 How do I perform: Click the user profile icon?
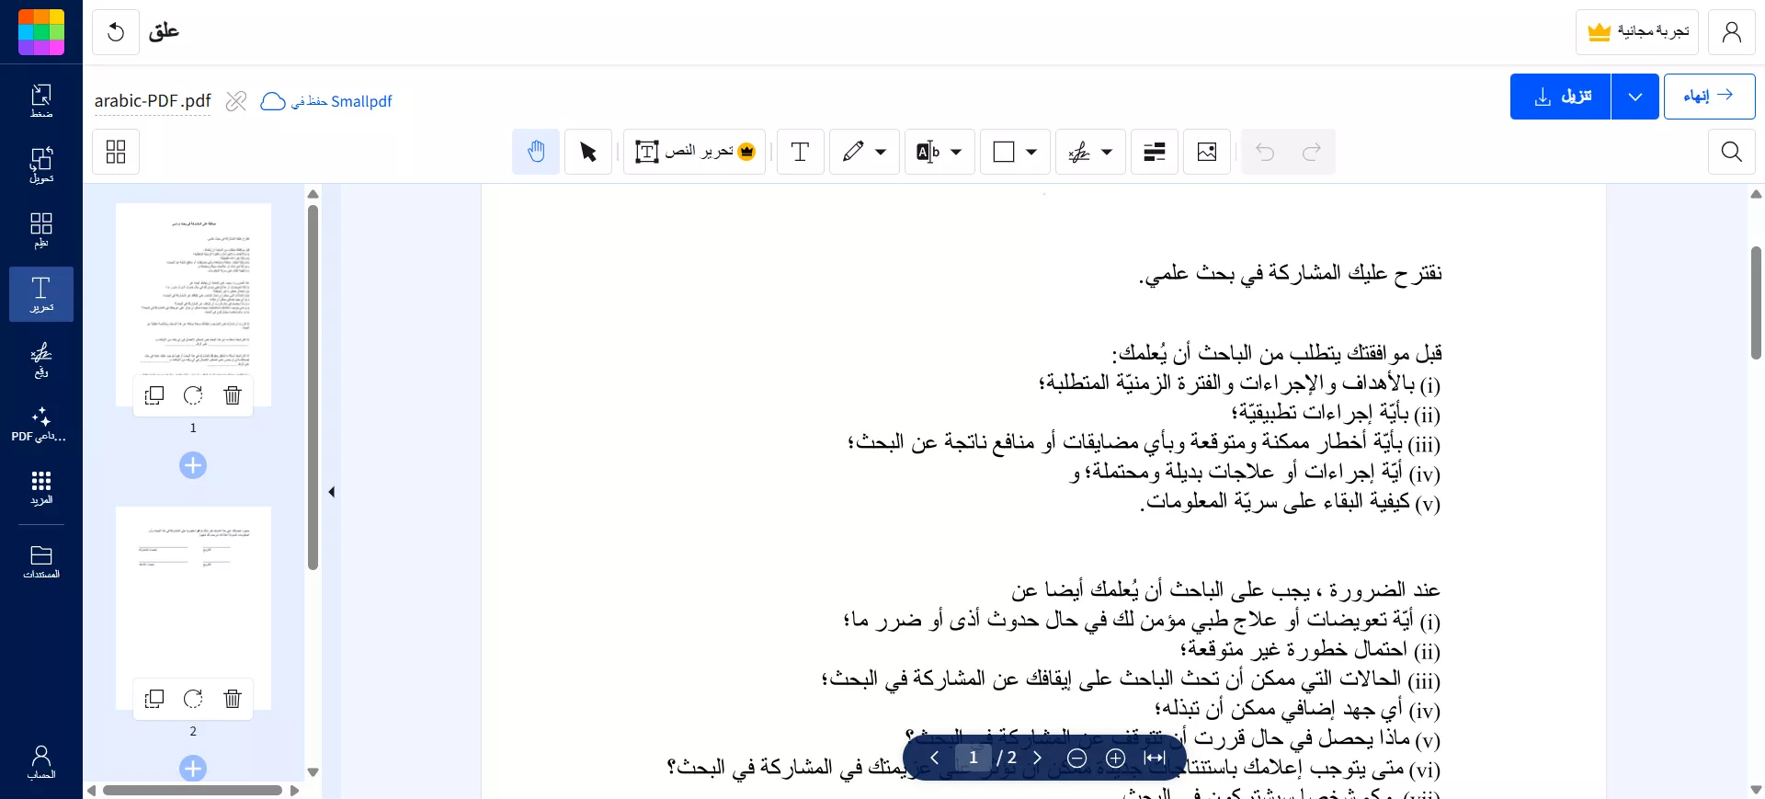(x=1732, y=32)
